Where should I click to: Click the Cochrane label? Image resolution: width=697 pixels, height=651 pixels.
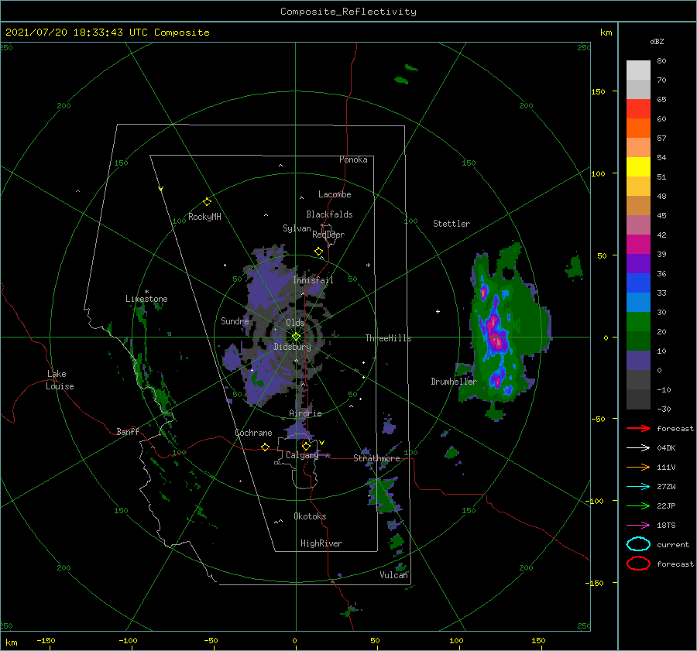coord(253,433)
